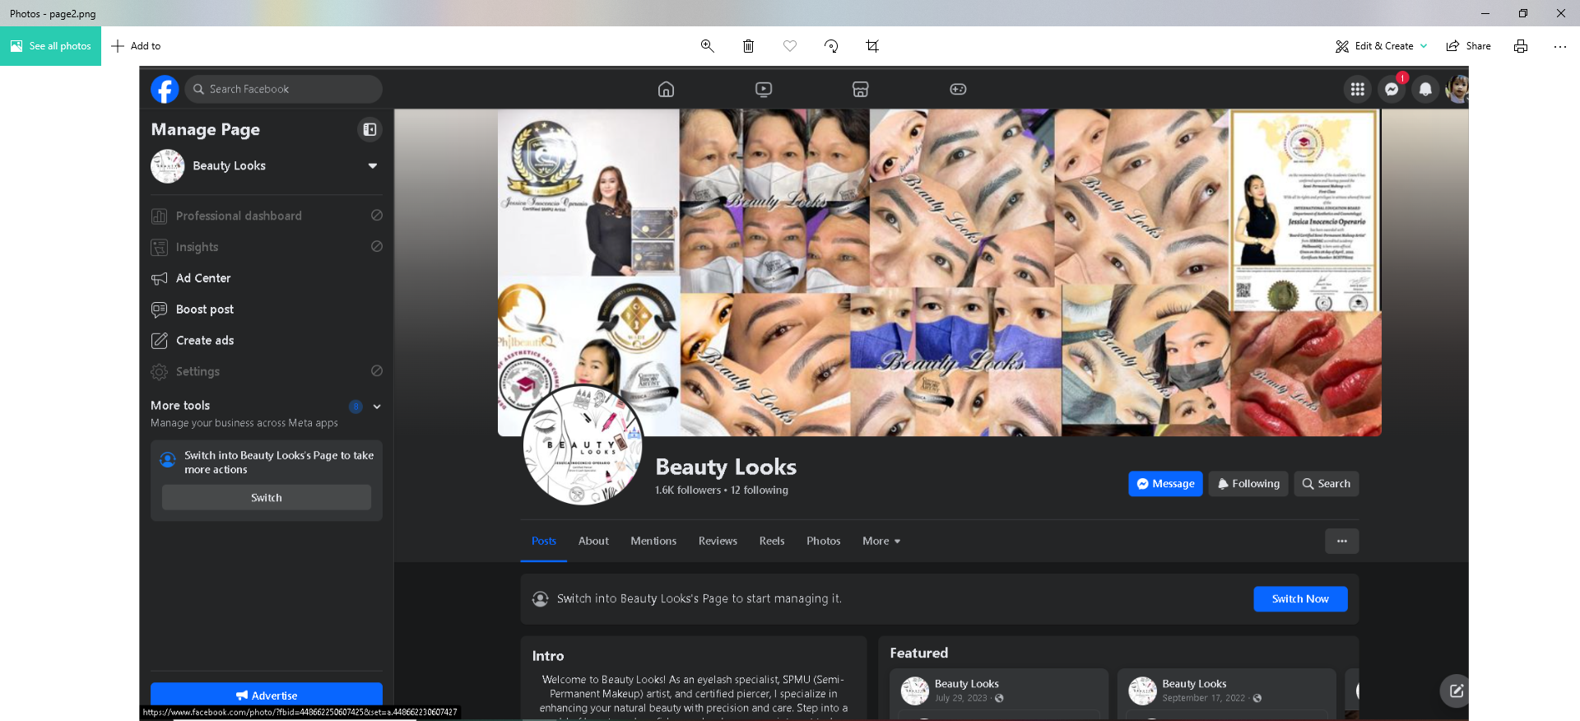Image resolution: width=1580 pixels, height=721 pixels.
Task: Click the blue Message button
Action: pos(1165,484)
